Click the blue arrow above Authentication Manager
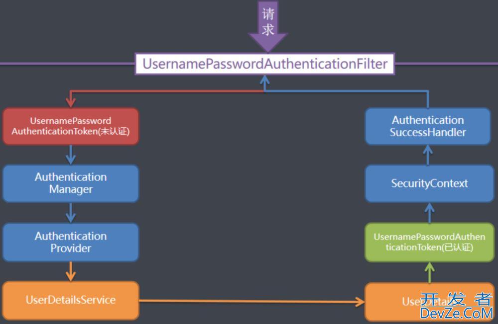The width and height of the screenshot is (498, 324). pyautogui.click(x=71, y=155)
